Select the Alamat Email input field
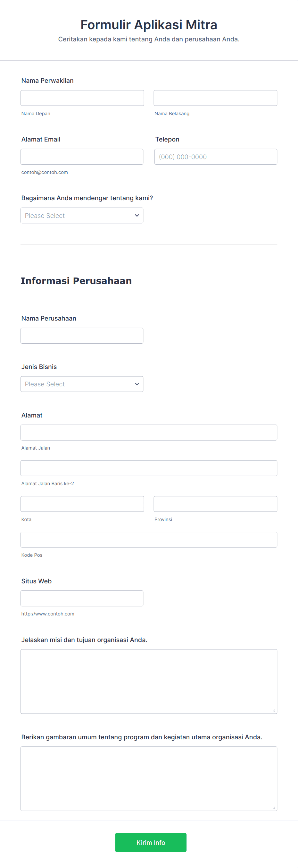Viewport: 298px width, 868px height. click(x=82, y=156)
